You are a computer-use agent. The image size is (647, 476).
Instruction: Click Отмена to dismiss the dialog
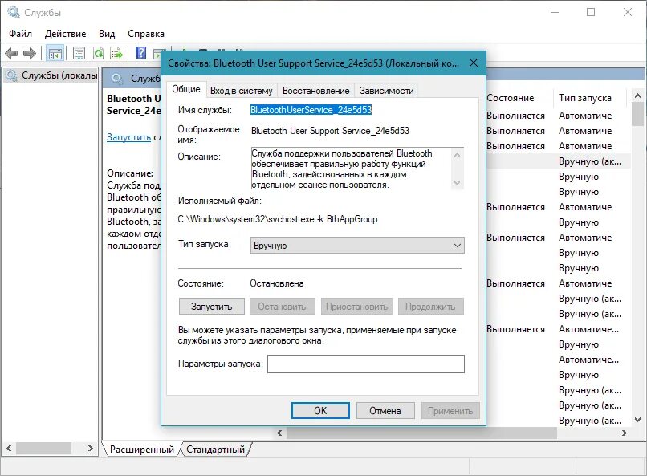click(385, 411)
